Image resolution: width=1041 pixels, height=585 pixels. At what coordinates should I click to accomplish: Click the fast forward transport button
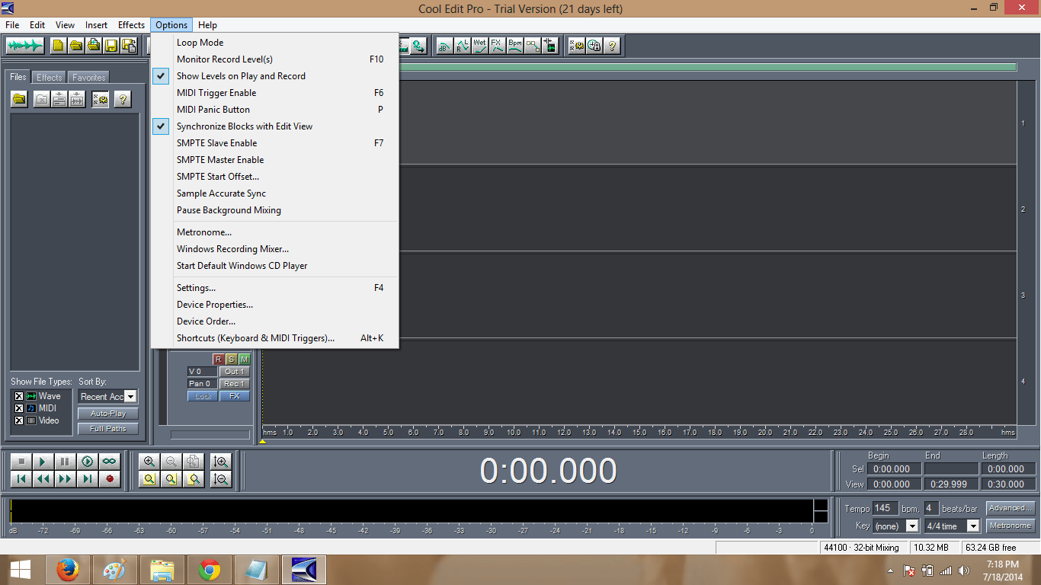click(x=66, y=479)
